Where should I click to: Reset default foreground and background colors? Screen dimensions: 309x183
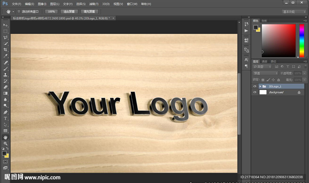click(3, 148)
